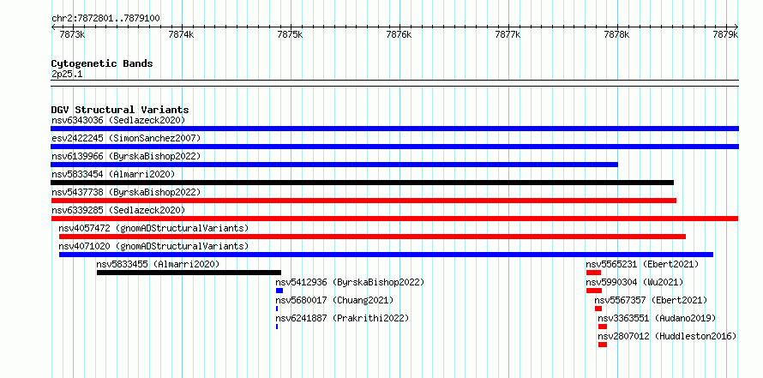Viewport: 763px width, 378px height.
Task: Click the nsv5567357 (Ebert2021) label
Action: tap(651, 300)
